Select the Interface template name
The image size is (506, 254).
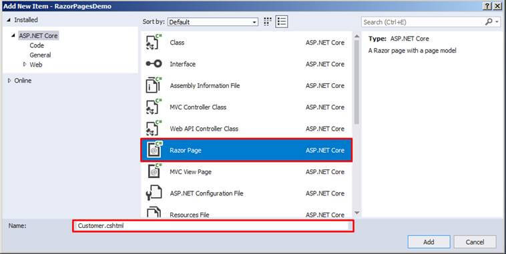[183, 64]
